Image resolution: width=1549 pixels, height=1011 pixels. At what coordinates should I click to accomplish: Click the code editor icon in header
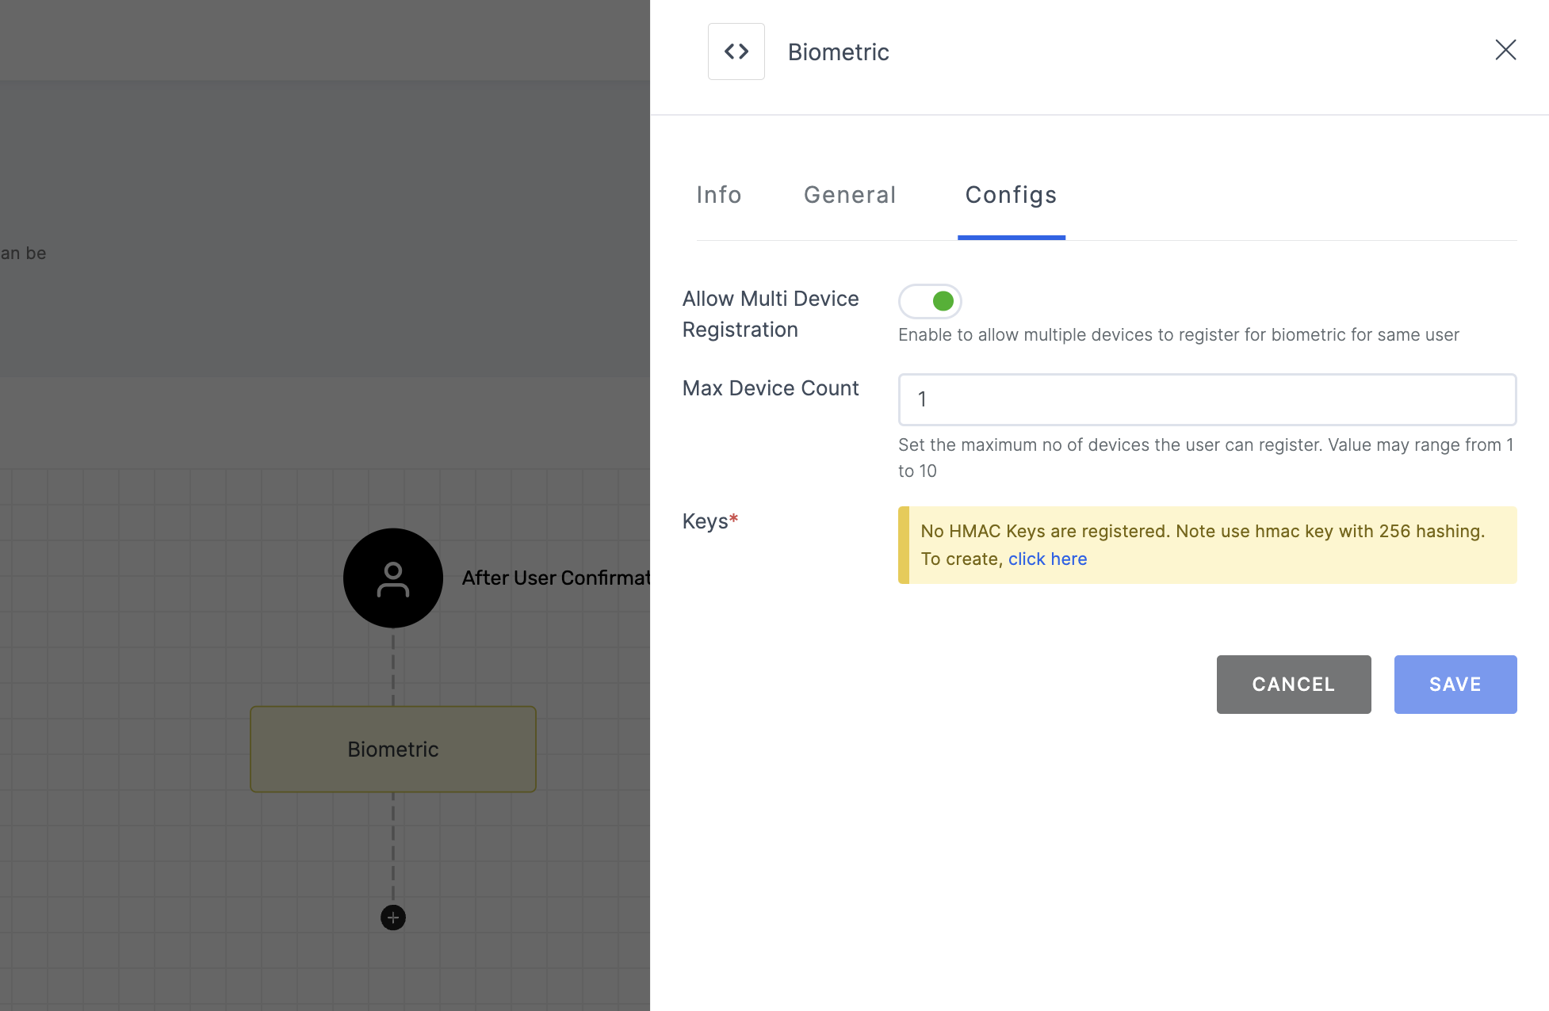coord(736,50)
